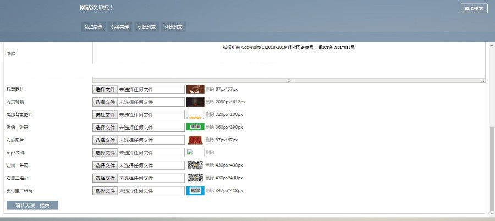The height and width of the screenshot is (221, 495).
Task: Click the 布施图片 red thumbnail
Action: 195,140
